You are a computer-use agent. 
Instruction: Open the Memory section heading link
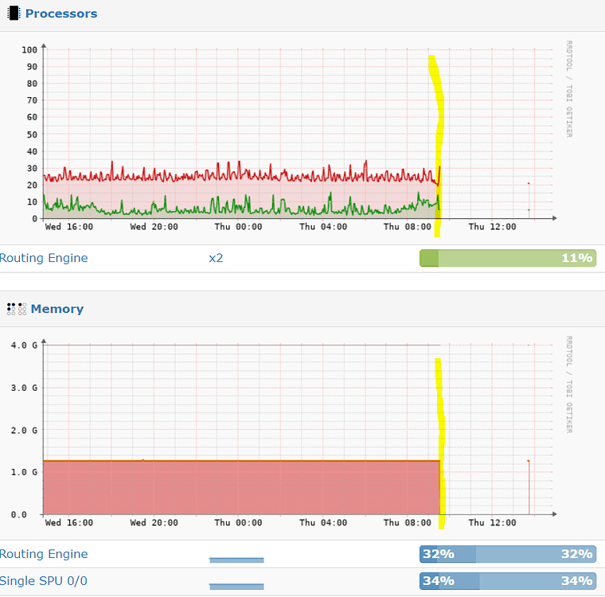click(x=57, y=309)
